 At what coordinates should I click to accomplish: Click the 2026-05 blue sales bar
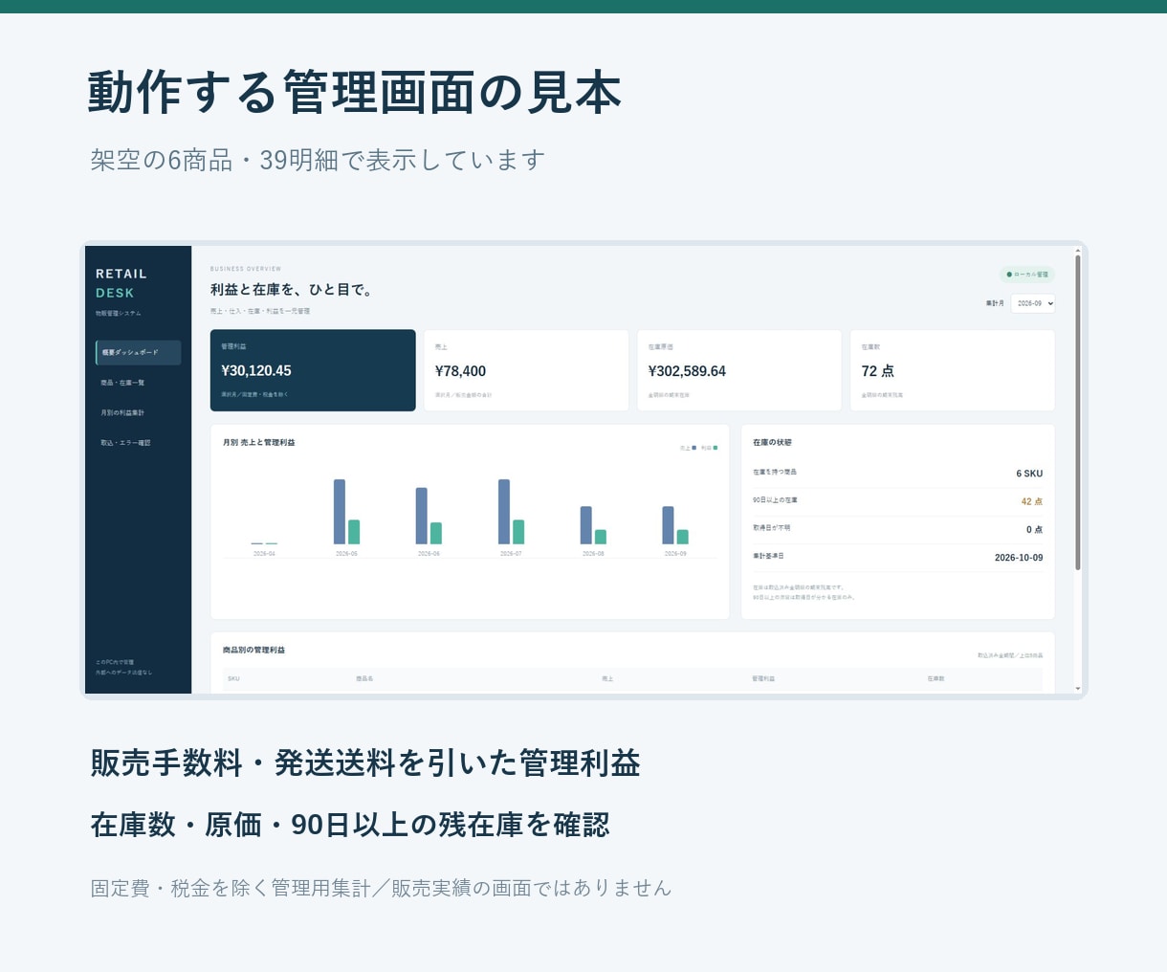click(x=340, y=512)
